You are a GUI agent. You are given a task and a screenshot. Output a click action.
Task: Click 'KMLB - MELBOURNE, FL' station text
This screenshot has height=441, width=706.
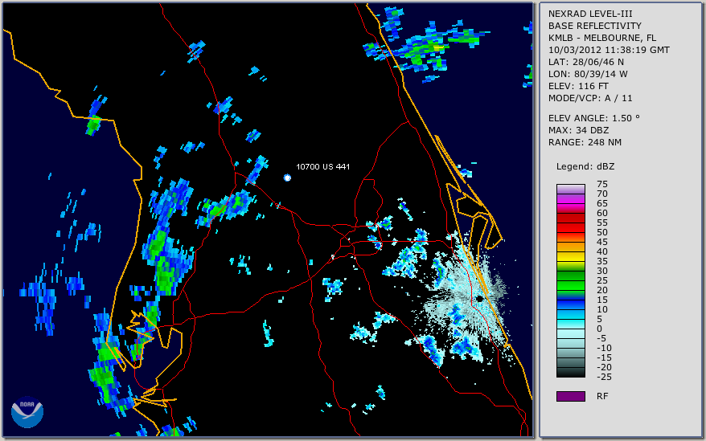[x=602, y=38]
